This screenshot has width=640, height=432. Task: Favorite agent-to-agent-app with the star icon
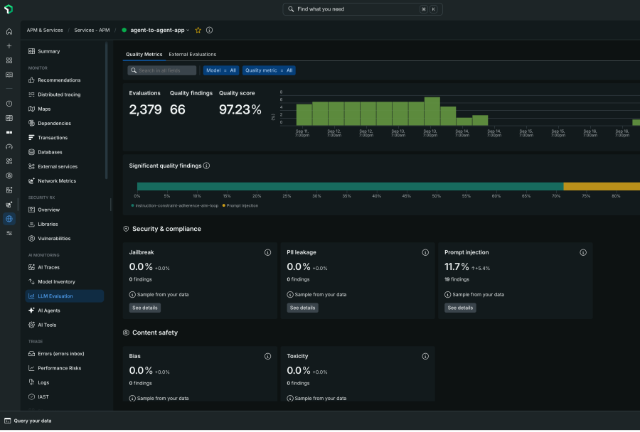click(198, 30)
